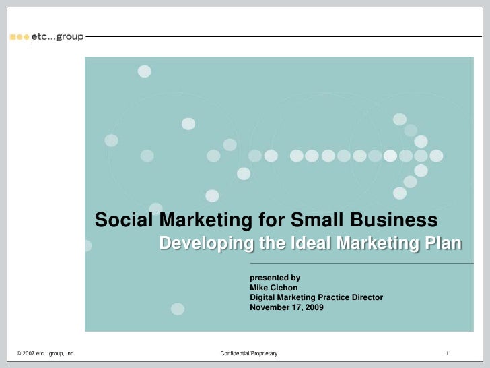
Task: Select subtitle 'Developing the Ideal Marketing Plan'
Action: tap(311, 243)
